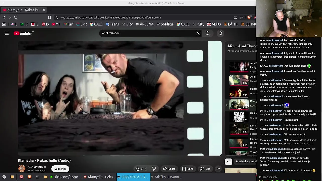Open the taskbar applications menu icon
Viewport: 322px width, 181px height.
[4, 177]
